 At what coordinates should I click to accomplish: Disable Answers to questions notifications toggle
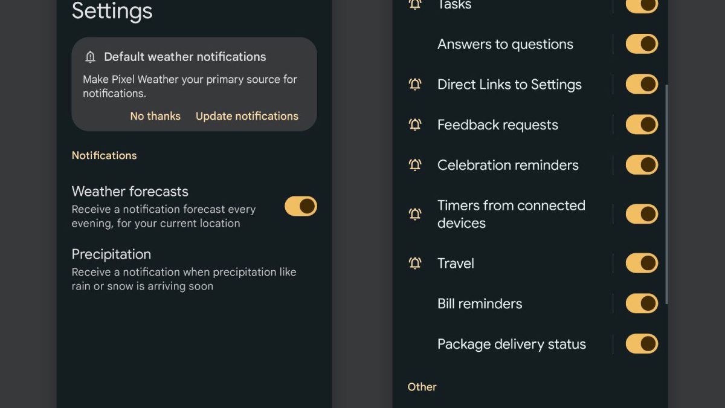pos(641,44)
